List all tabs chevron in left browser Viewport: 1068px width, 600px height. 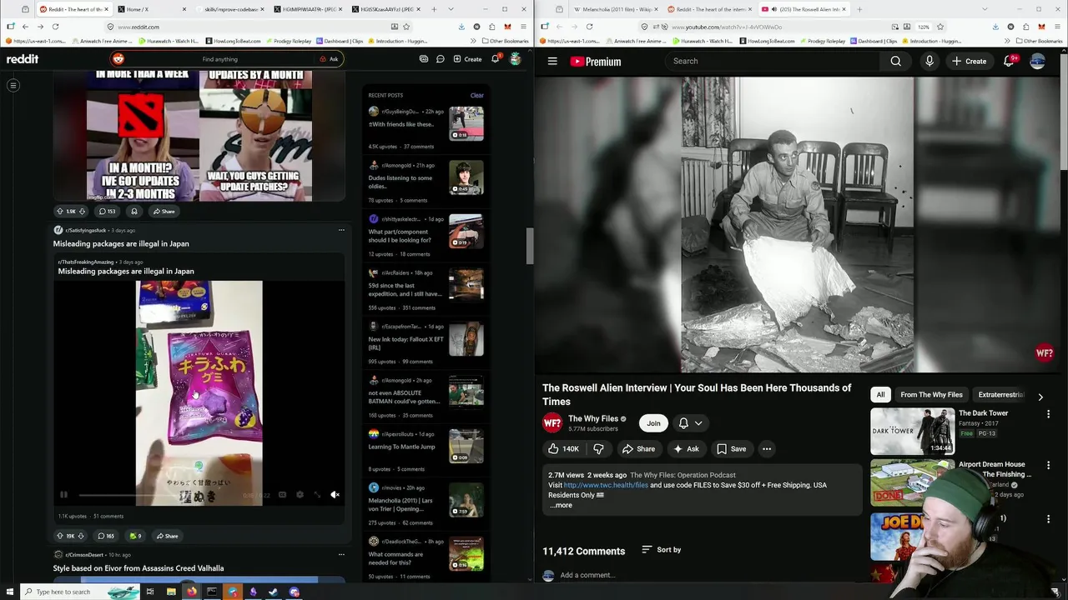coord(451,9)
